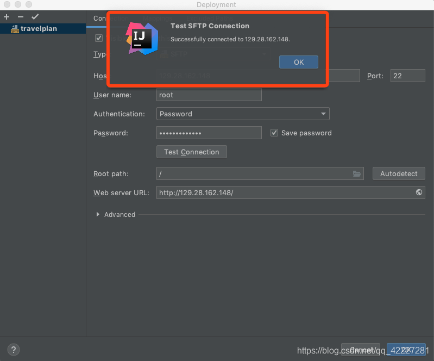
Task: Click the User name field containing root
Action: tap(209, 95)
